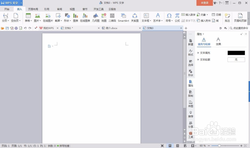Open the 推荐 recommend side panel
Screen dimensions: 250x148
pyautogui.click(x=190, y=114)
